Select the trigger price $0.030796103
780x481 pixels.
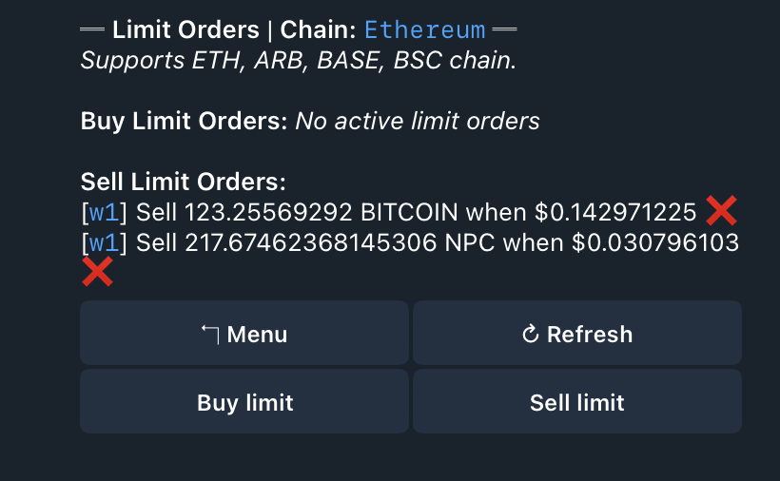655,243
